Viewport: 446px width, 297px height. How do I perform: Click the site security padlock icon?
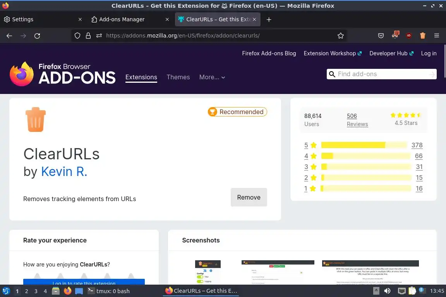tap(88, 36)
